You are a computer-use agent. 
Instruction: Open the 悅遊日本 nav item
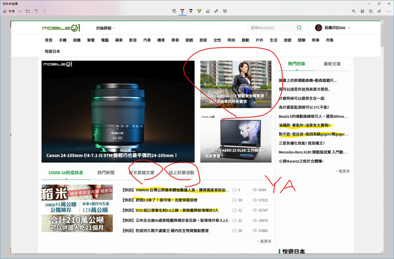pos(53,51)
